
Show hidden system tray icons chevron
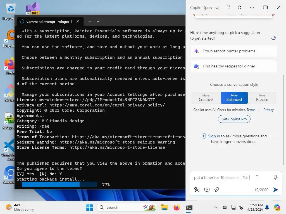[x=216, y=207]
